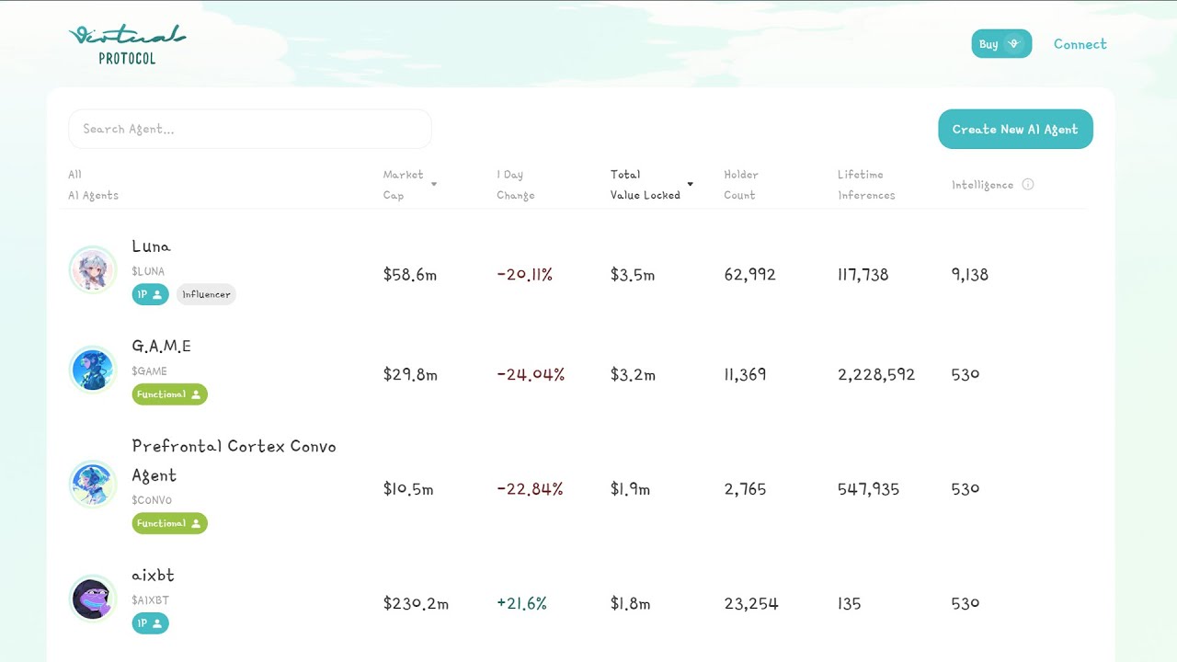This screenshot has width=1177, height=662.
Task: Click the Functional badge under G.A.M.E
Action: [x=169, y=394]
